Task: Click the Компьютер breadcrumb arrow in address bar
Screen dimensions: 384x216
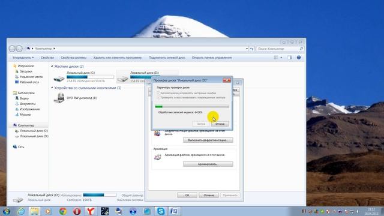Action: [x=54, y=49]
